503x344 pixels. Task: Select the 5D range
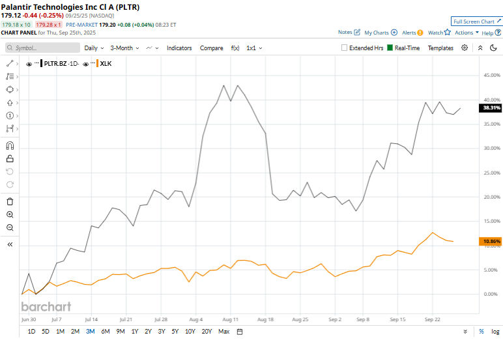46,332
